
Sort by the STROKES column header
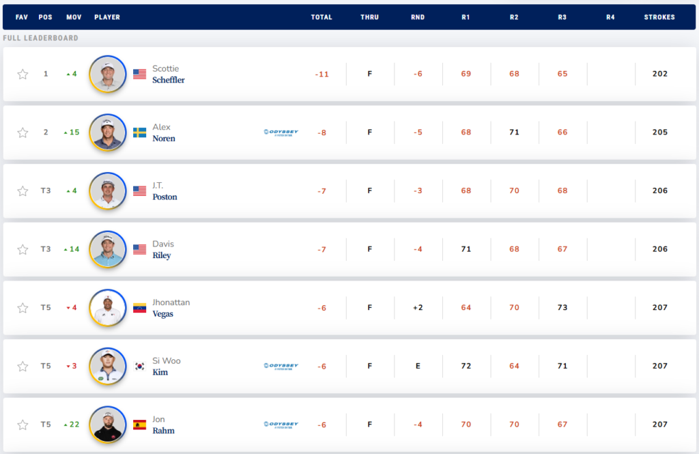pyautogui.click(x=659, y=17)
